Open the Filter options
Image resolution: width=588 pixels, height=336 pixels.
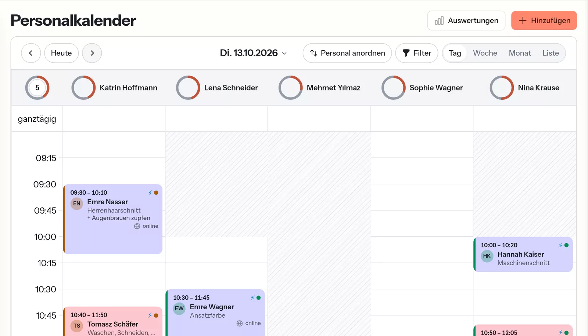(x=417, y=53)
